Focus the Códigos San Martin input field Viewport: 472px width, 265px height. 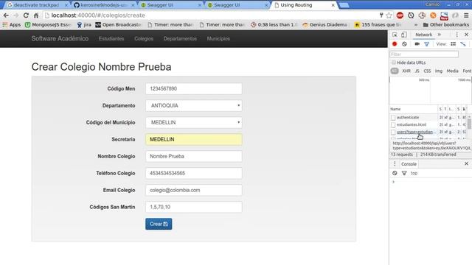(193, 207)
